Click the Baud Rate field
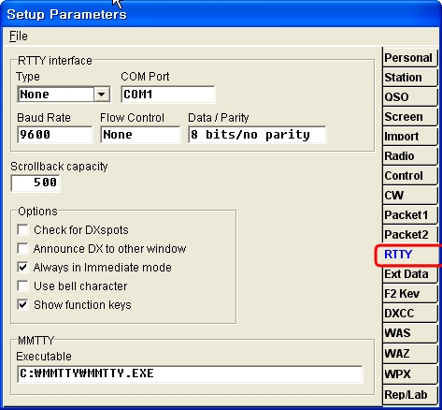442x410 pixels. 55,135
